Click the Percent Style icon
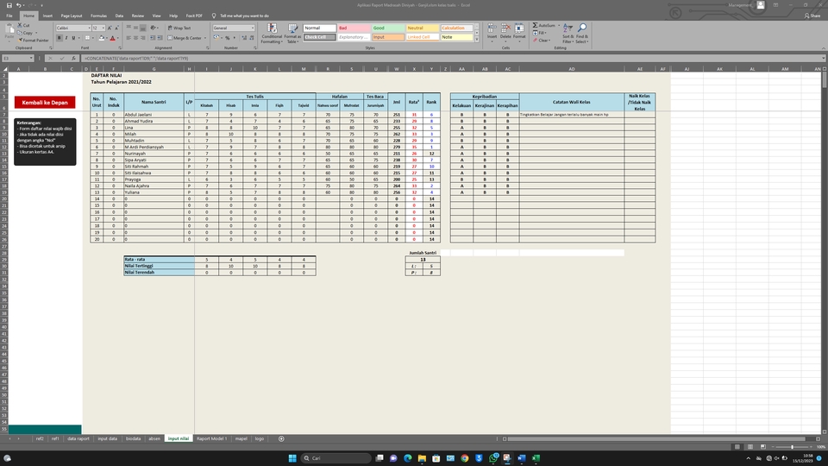The width and height of the screenshot is (828, 466). click(228, 38)
